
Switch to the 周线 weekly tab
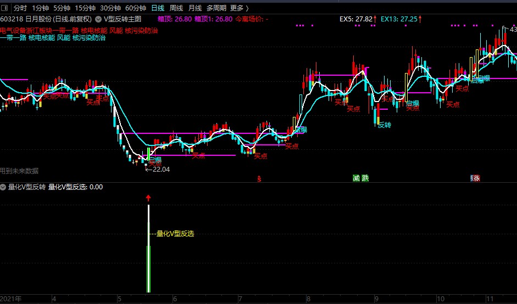point(176,8)
